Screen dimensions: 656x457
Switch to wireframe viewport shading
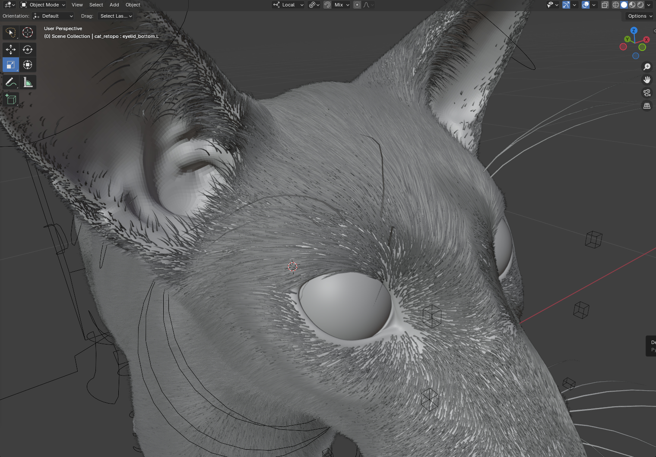tap(616, 5)
